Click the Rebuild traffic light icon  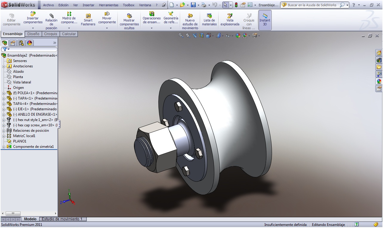pyautogui.click(x=236, y=5)
